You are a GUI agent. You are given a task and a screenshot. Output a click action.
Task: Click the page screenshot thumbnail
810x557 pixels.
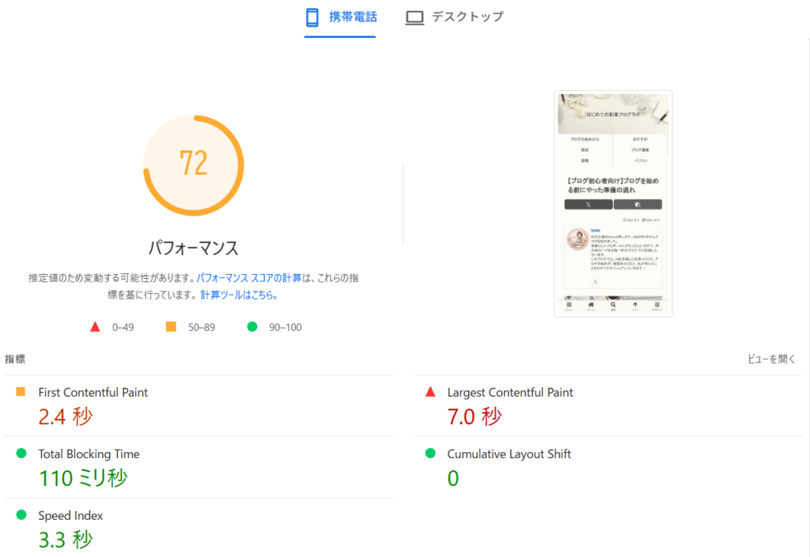pyautogui.click(x=613, y=204)
